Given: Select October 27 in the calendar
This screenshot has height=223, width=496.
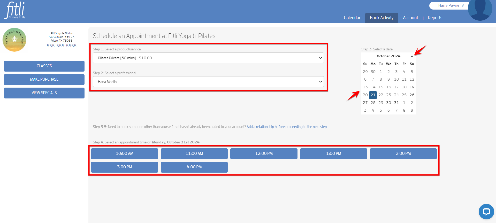Looking at the screenshot, I should (x=365, y=103).
